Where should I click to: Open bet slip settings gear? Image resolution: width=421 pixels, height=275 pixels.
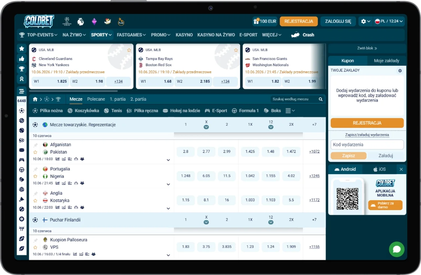[400, 70]
